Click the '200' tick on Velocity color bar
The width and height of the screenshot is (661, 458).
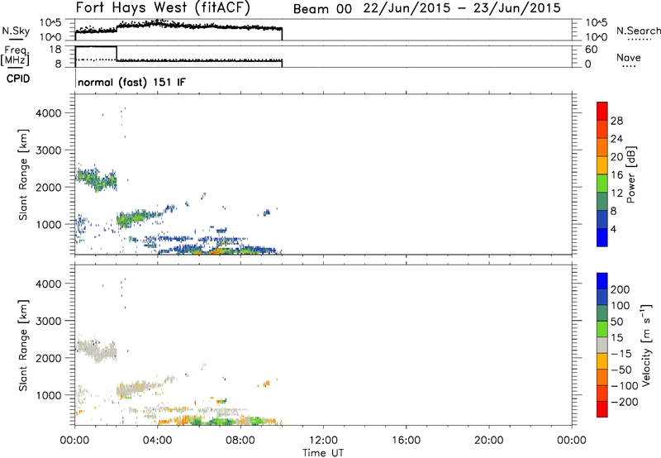(621, 289)
